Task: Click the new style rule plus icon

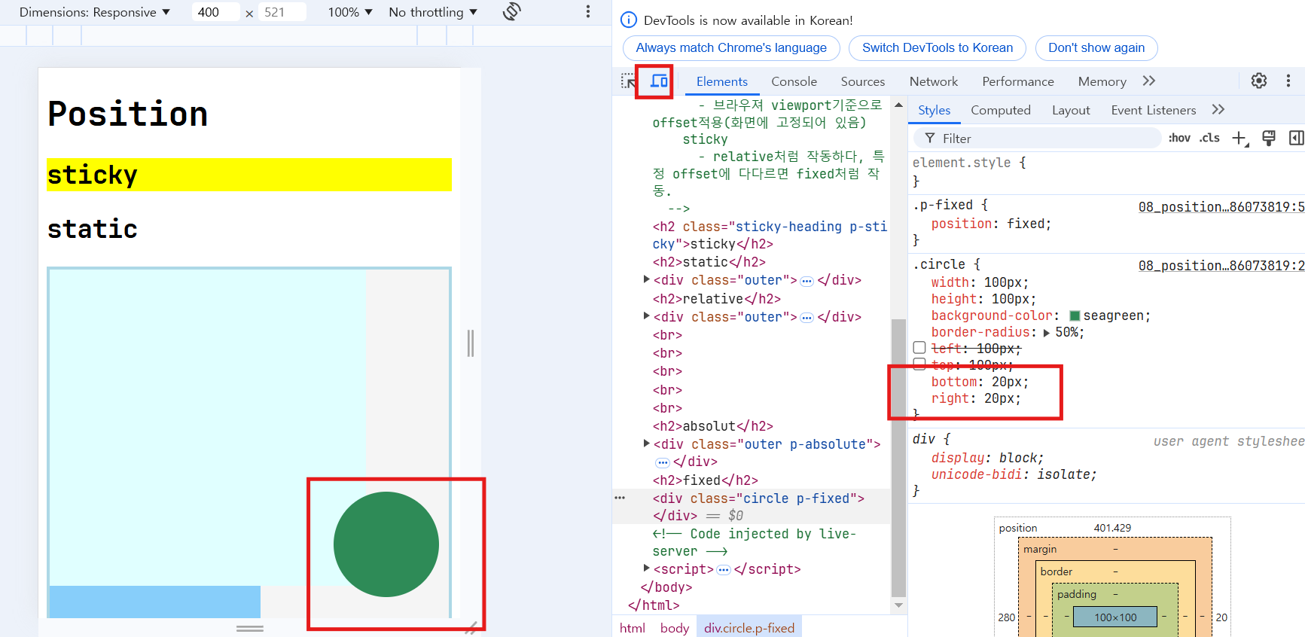Action: (1239, 138)
